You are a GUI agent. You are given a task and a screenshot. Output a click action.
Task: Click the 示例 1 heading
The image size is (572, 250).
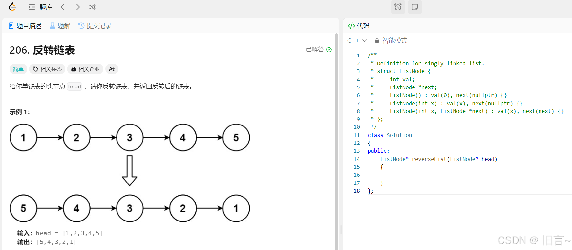coord(20,112)
